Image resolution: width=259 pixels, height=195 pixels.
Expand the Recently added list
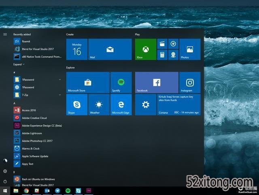click(x=19, y=64)
